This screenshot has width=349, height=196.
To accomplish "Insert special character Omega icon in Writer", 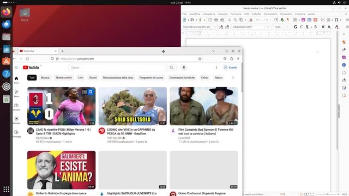I will tap(336, 20).
